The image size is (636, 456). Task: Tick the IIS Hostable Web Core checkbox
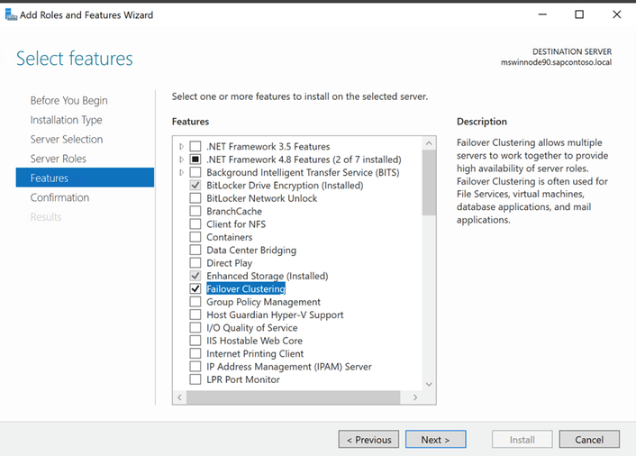[195, 341]
